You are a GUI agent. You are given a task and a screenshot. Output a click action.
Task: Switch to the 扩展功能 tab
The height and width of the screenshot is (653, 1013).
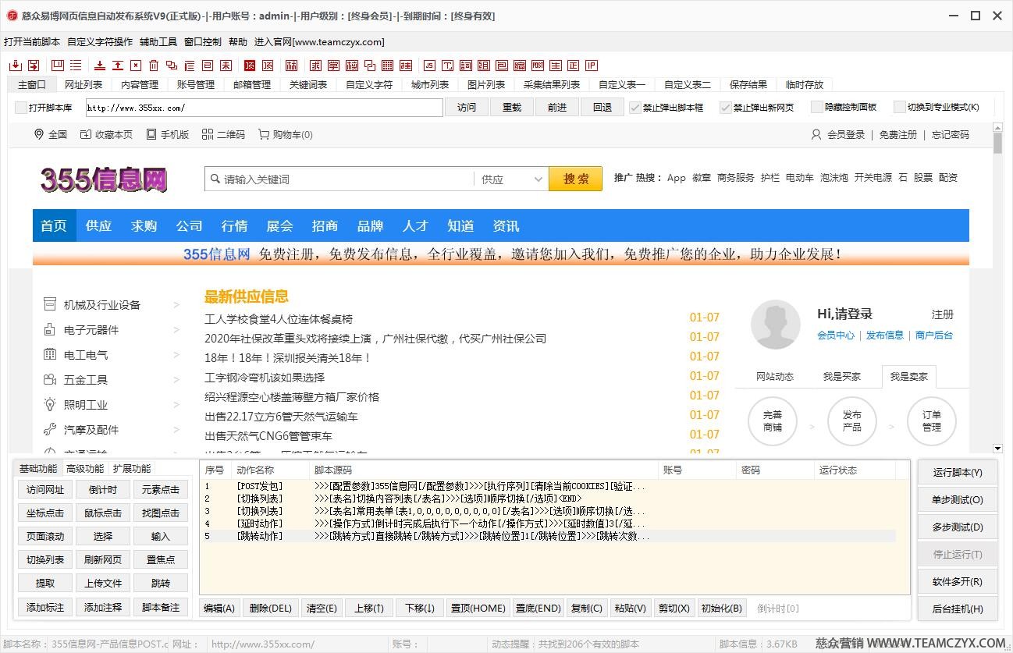point(131,469)
